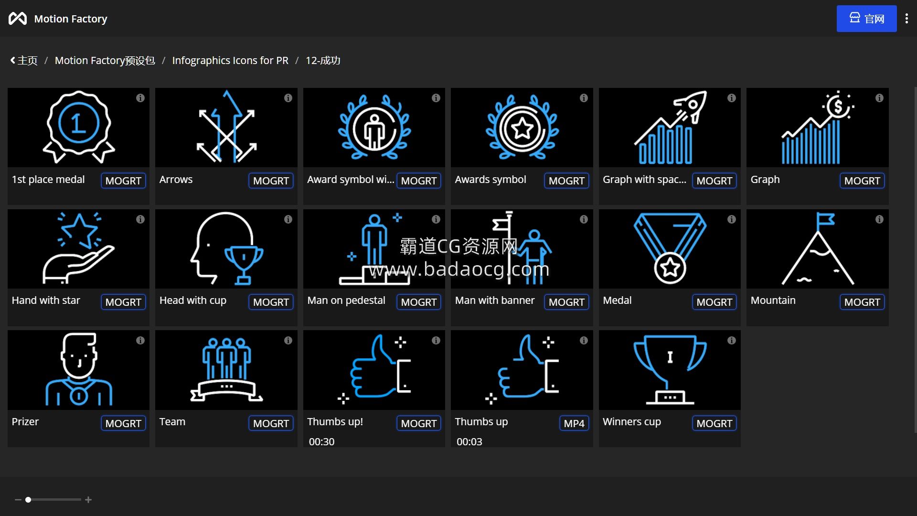Click the 00:30 duration label
The width and height of the screenshot is (917, 516).
click(321, 442)
